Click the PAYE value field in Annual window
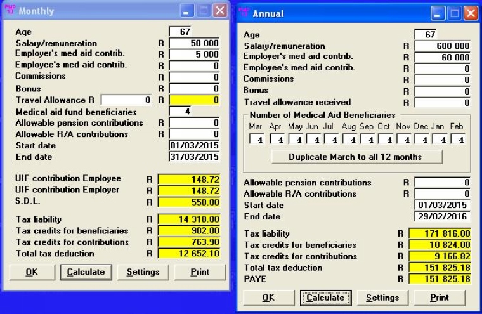The width and height of the screenshot is (482, 314). click(440, 279)
